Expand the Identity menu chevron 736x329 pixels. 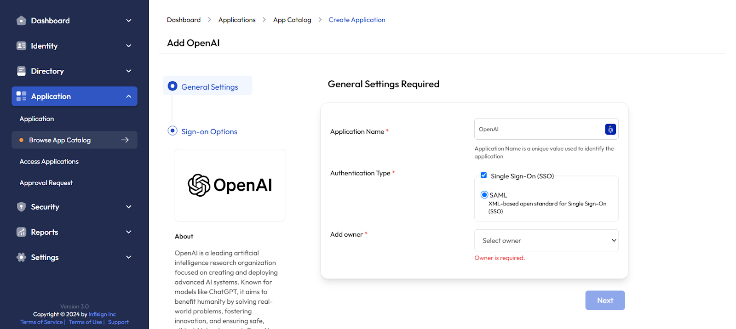[129, 46]
